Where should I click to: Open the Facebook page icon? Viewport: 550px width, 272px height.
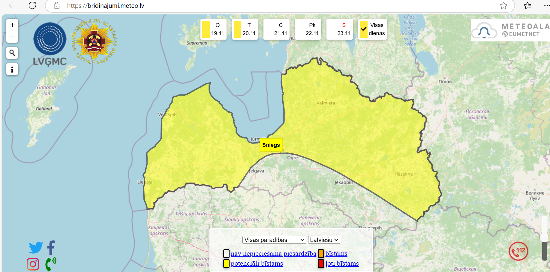(x=51, y=247)
